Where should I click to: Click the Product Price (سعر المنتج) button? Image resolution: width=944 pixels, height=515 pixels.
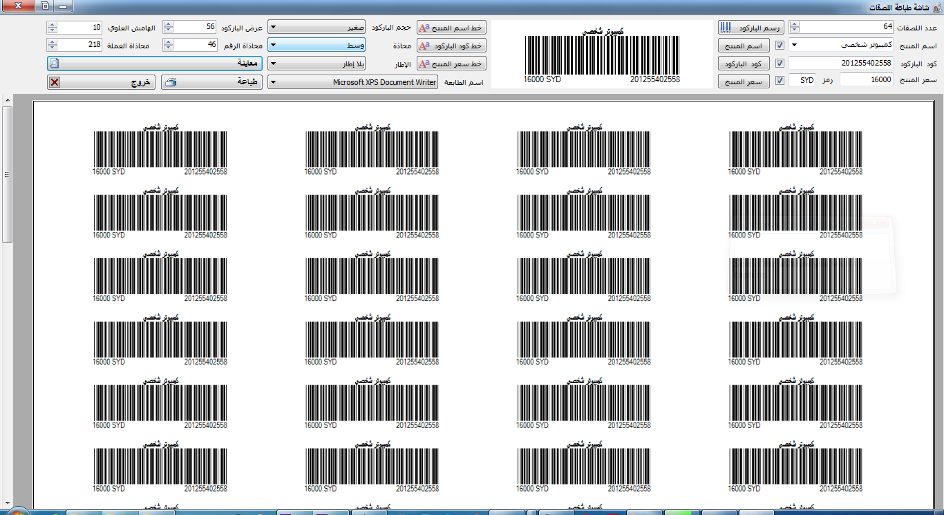pyautogui.click(x=744, y=82)
